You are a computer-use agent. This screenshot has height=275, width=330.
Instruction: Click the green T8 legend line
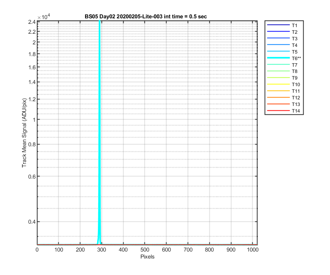point(278,71)
